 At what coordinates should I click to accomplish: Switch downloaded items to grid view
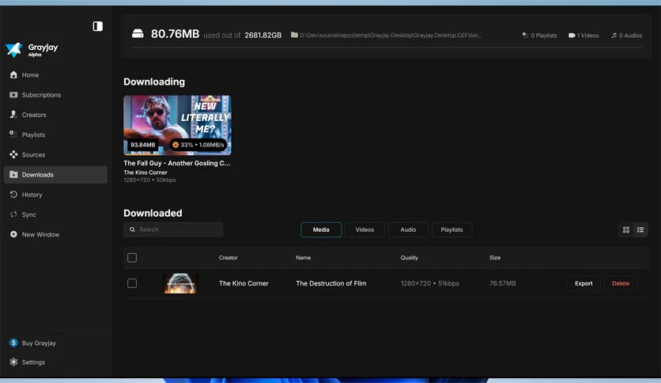626,230
